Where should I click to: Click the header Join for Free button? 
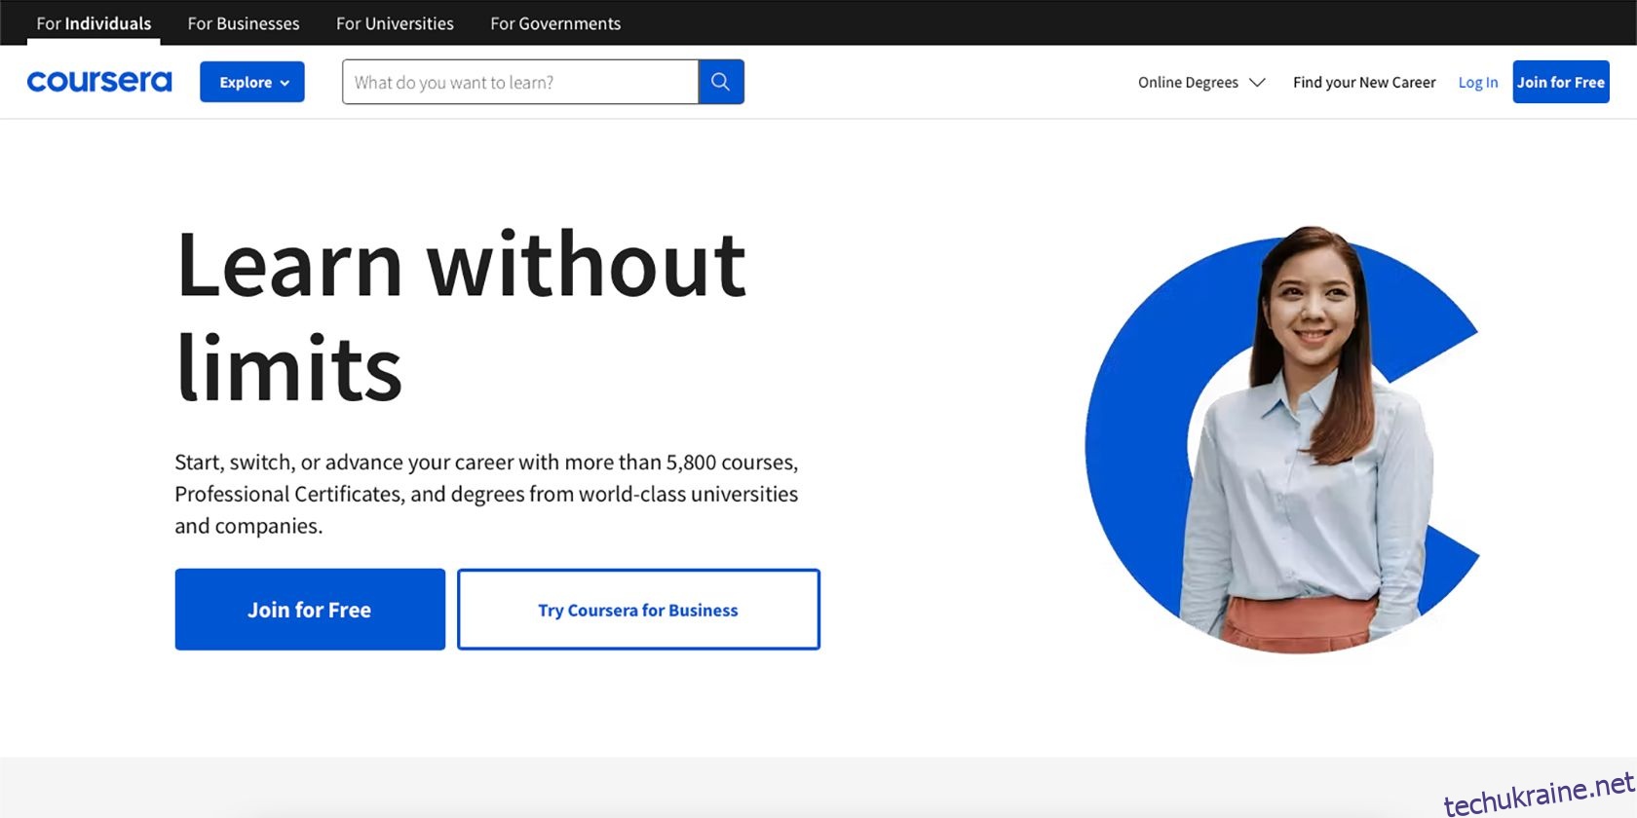(1561, 82)
